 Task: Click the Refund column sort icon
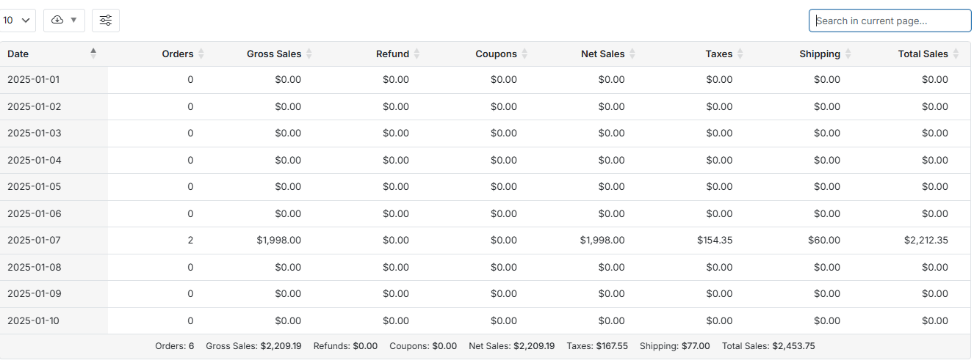click(x=417, y=54)
